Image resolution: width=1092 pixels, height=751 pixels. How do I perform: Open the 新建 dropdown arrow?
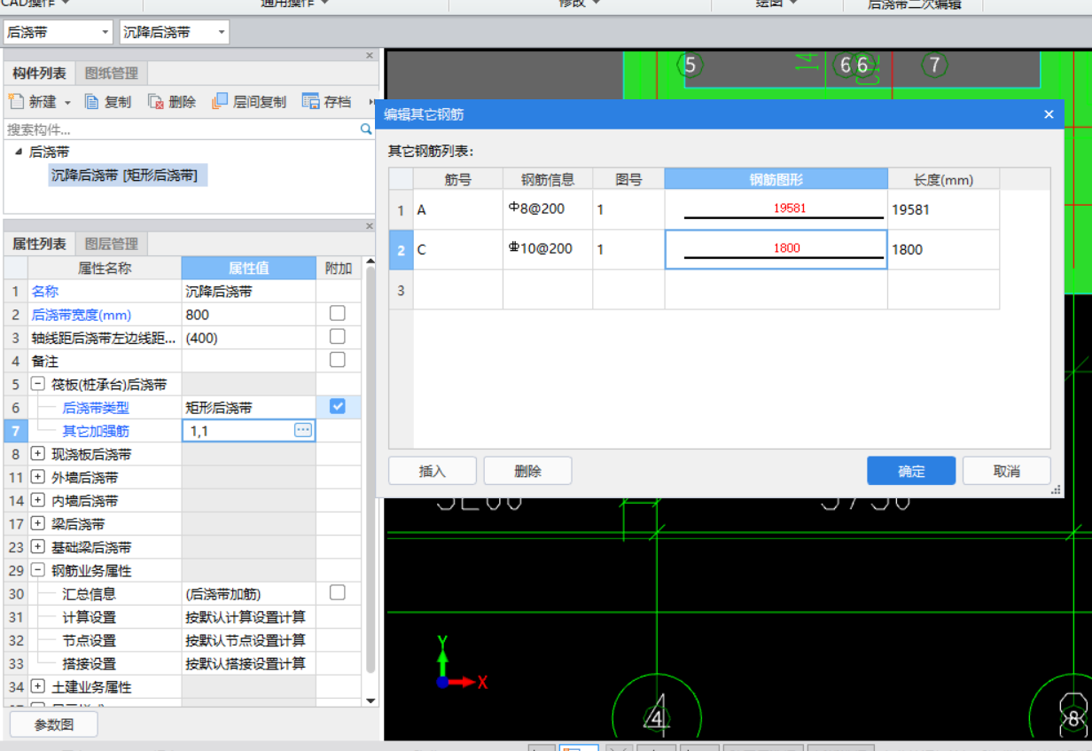click(67, 103)
